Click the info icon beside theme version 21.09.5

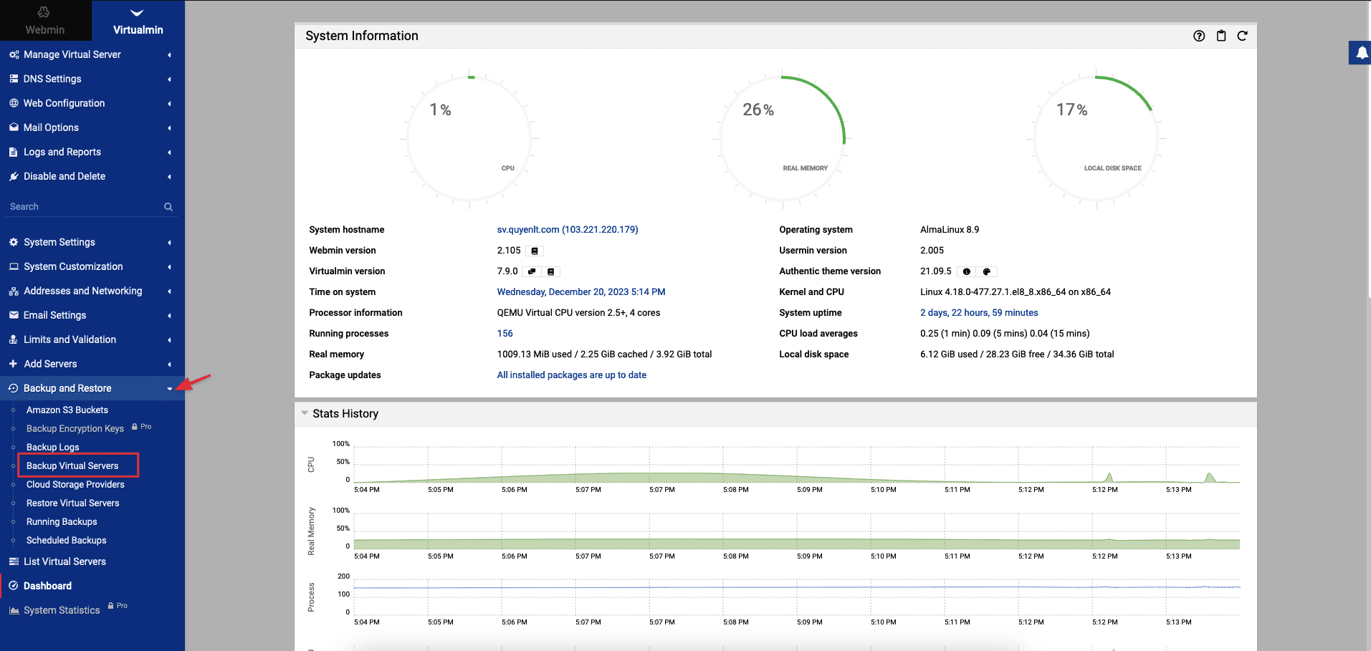tap(967, 271)
